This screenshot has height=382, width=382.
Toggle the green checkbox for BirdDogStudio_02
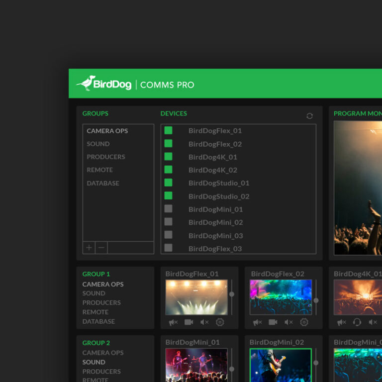point(169,196)
